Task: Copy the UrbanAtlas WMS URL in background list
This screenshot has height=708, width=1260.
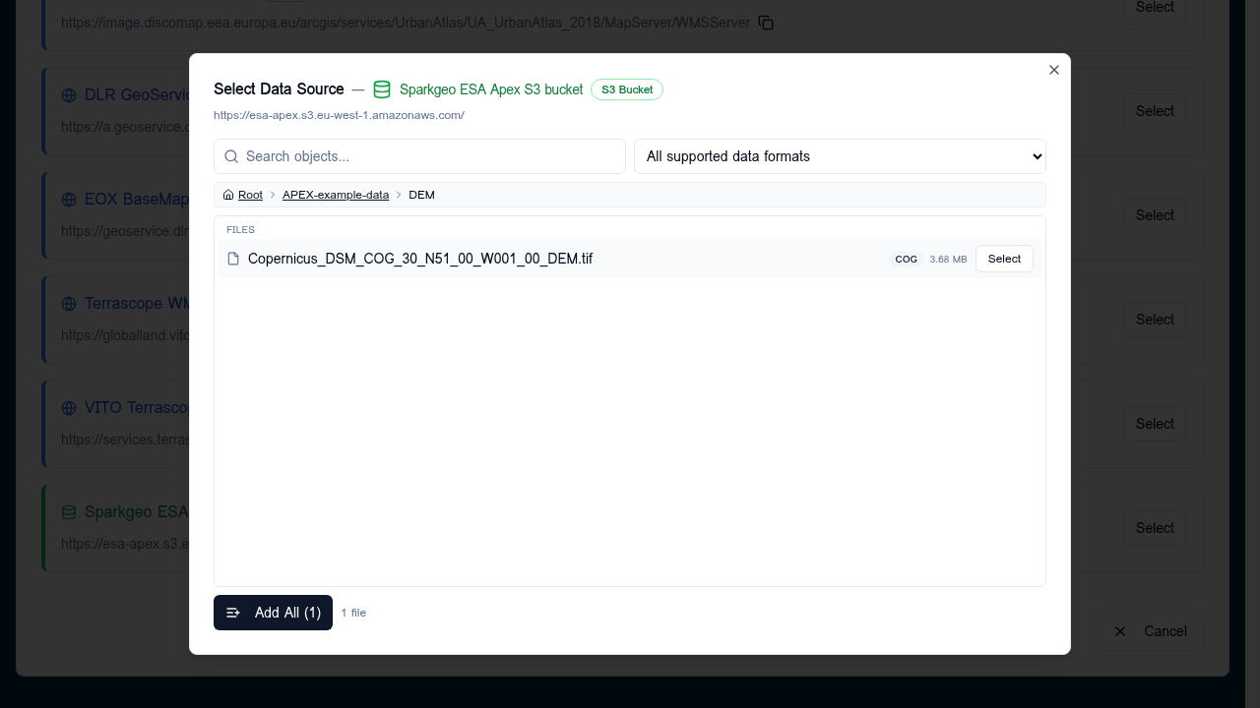Action: click(766, 23)
